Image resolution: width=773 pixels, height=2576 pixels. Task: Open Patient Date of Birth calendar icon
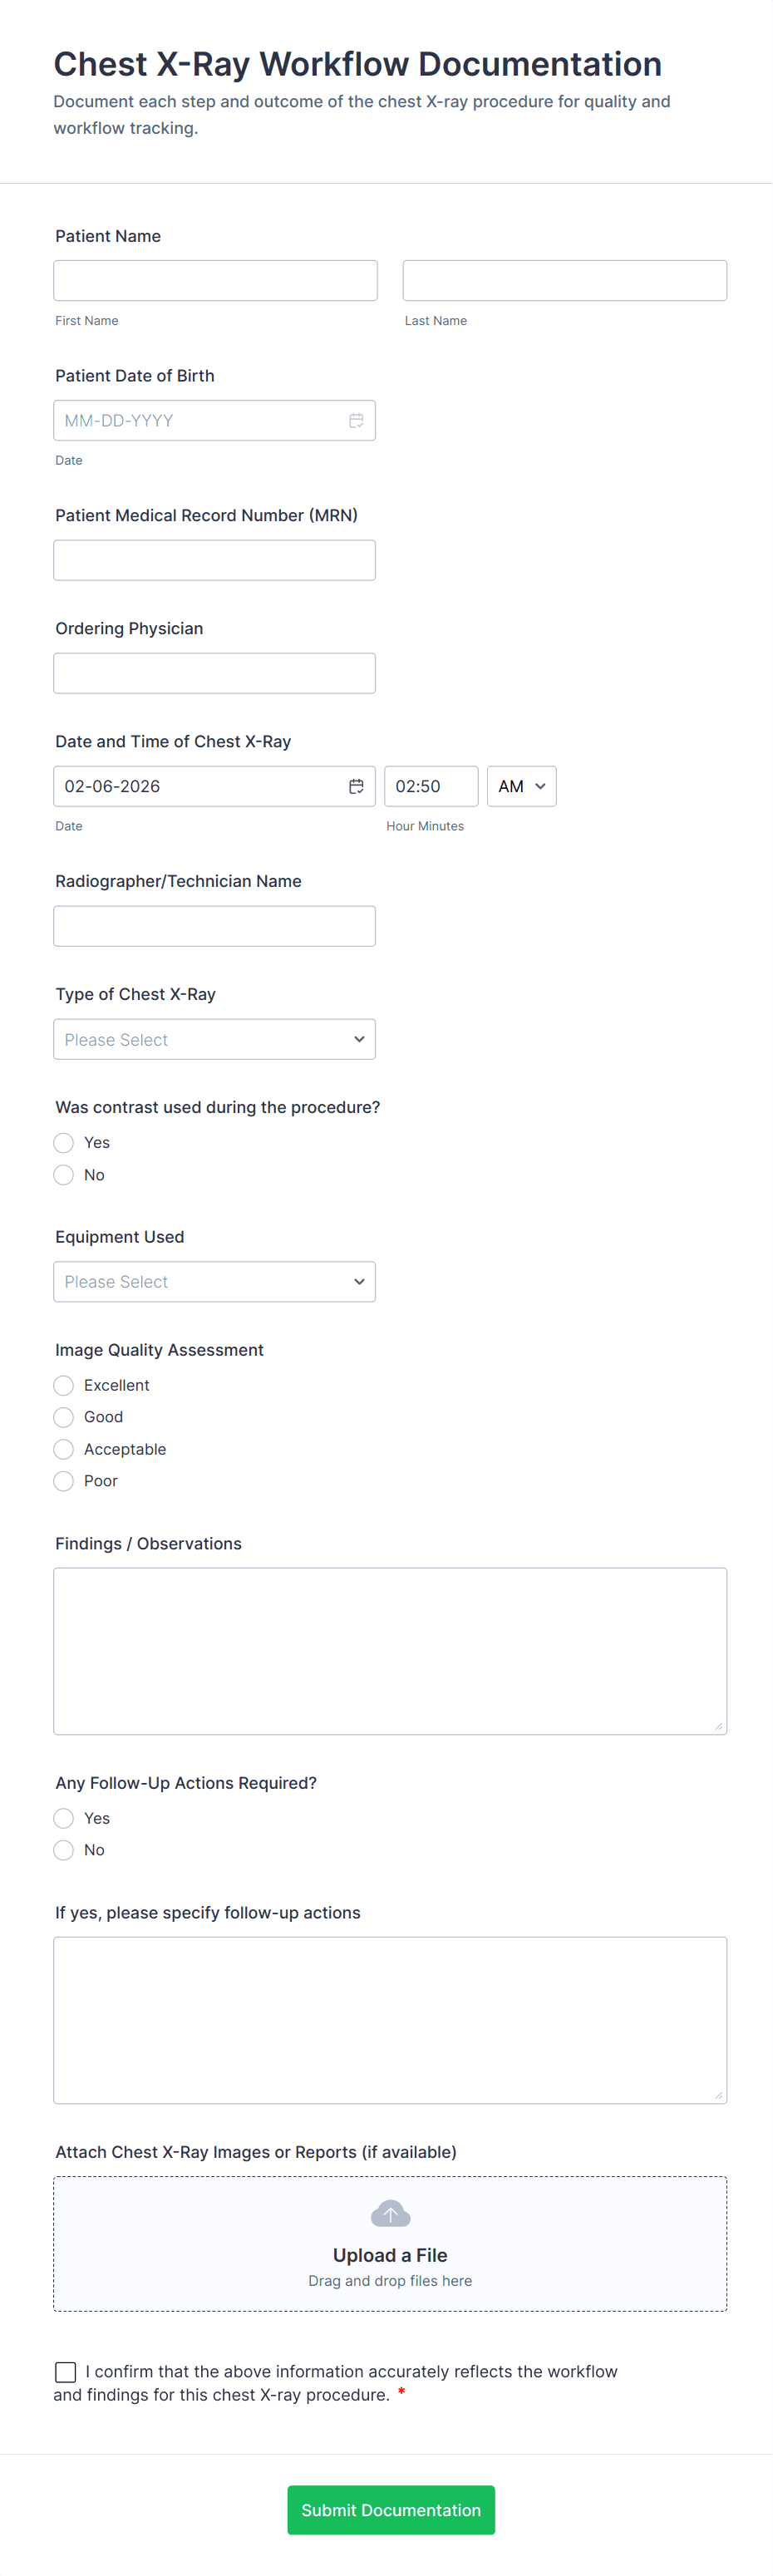tap(356, 421)
